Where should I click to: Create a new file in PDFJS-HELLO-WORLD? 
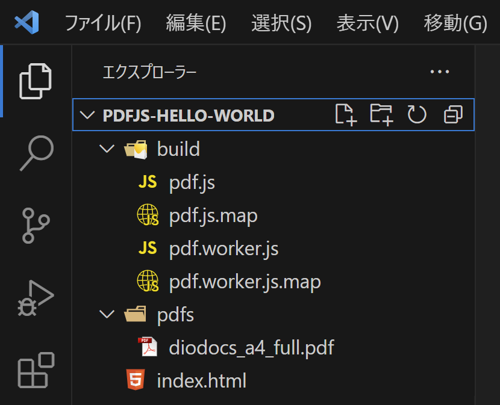point(346,115)
